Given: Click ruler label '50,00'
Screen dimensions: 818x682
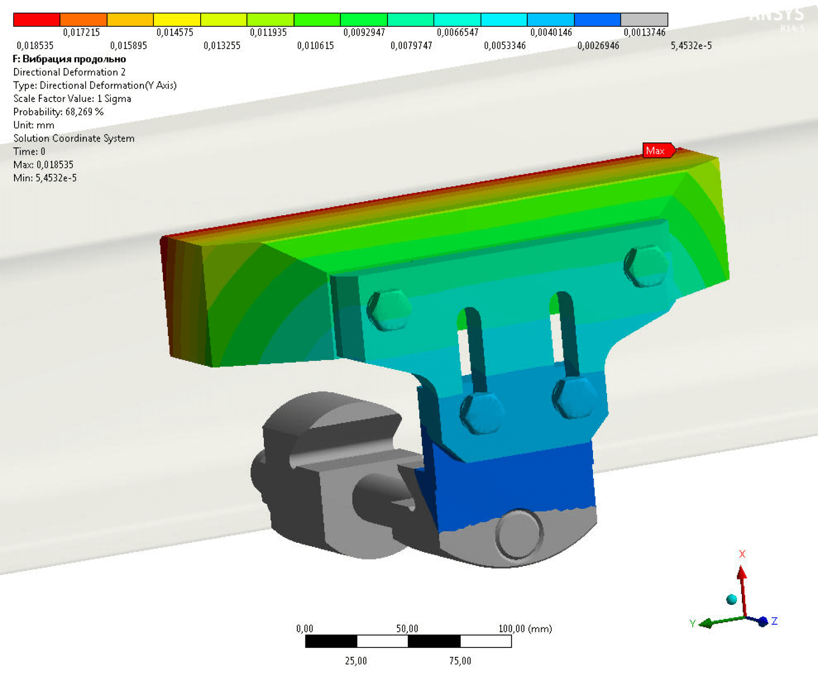Looking at the screenshot, I should pos(407,629).
